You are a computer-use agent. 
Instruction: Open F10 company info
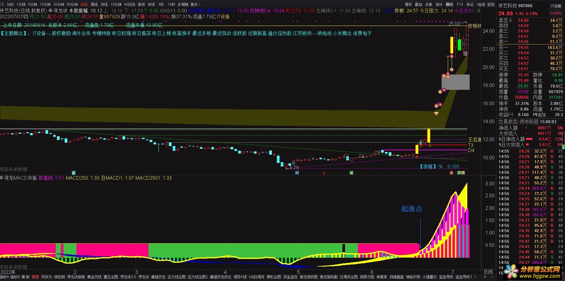tap(460, 4)
